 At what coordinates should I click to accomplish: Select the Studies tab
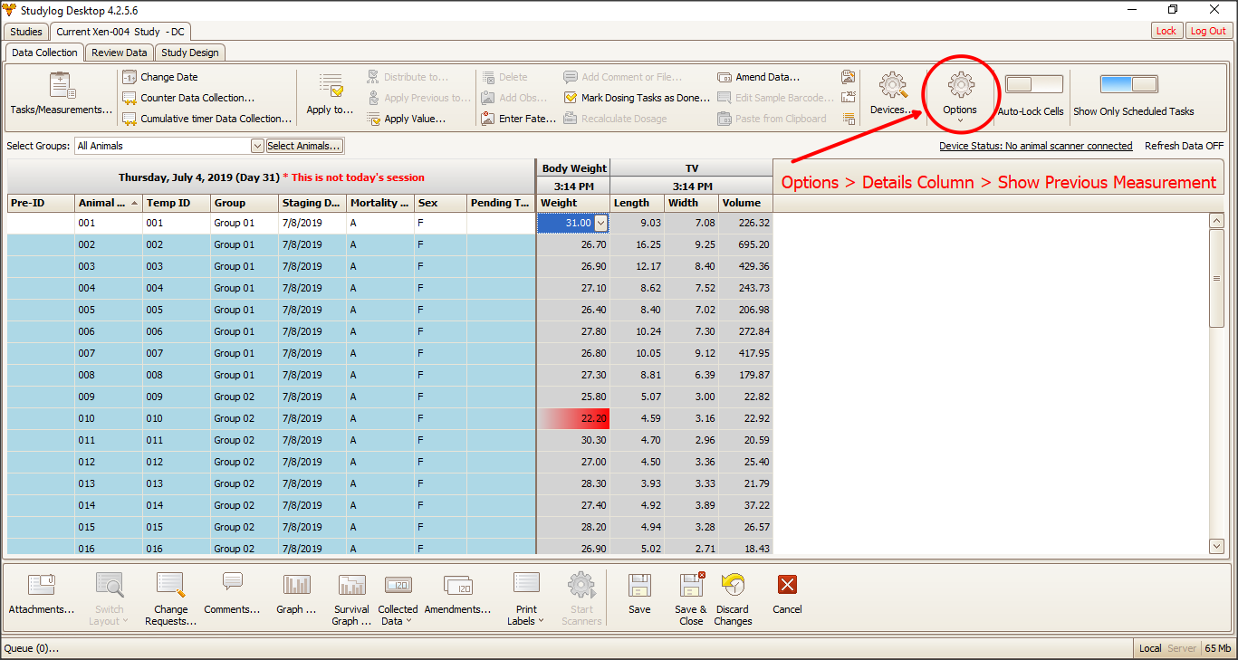coord(26,32)
